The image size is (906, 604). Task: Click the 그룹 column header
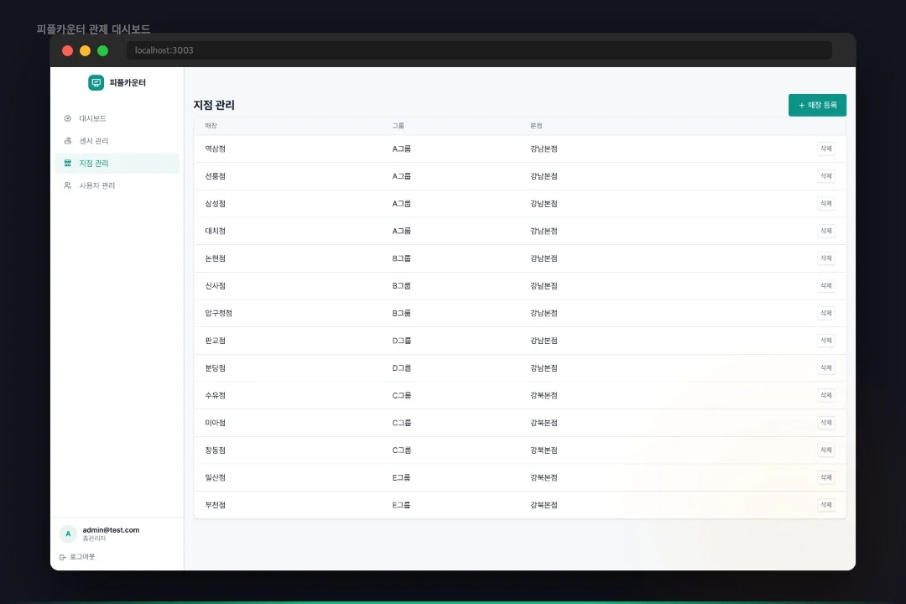point(398,126)
